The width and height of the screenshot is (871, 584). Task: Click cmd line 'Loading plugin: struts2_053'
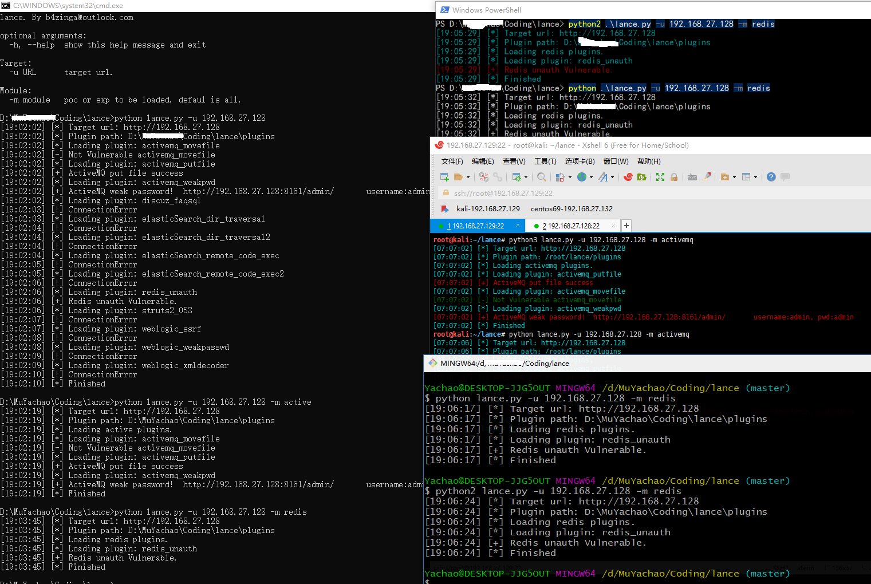[x=130, y=310]
